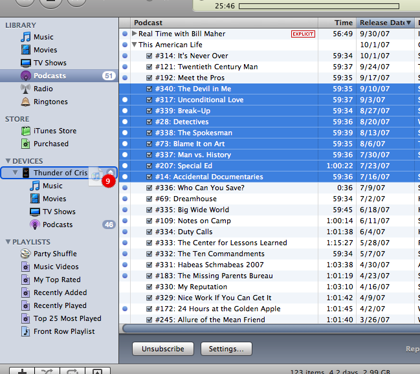
Task: Uncheck #192: Meet the Pros
Action: tap(149, 78)
